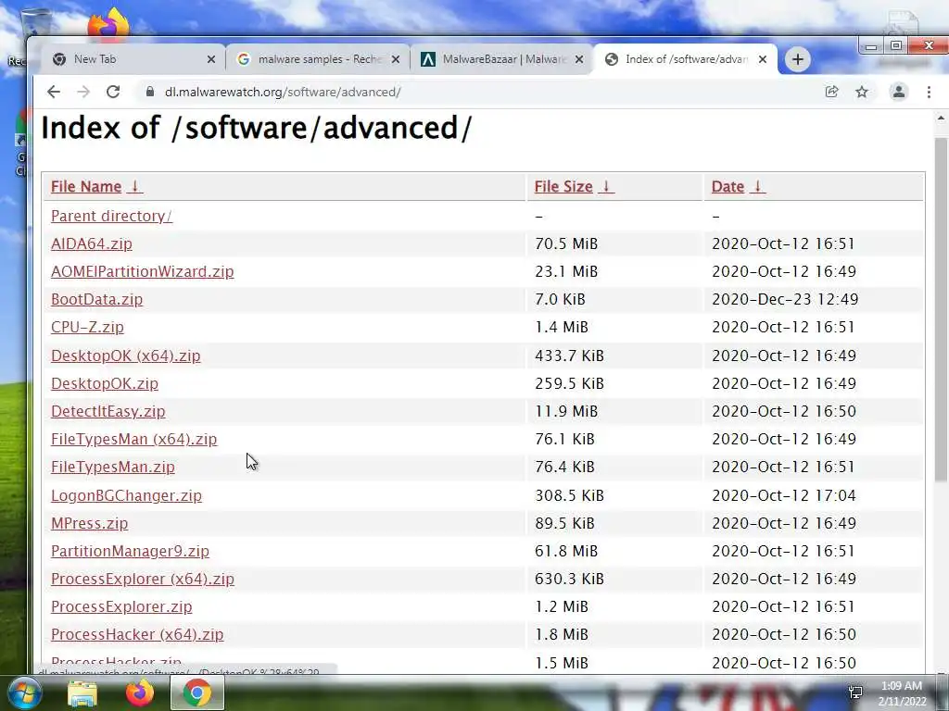Go back using the browser back arrow
This screenshot has height=711, width=949.
(x=54, y=92)
